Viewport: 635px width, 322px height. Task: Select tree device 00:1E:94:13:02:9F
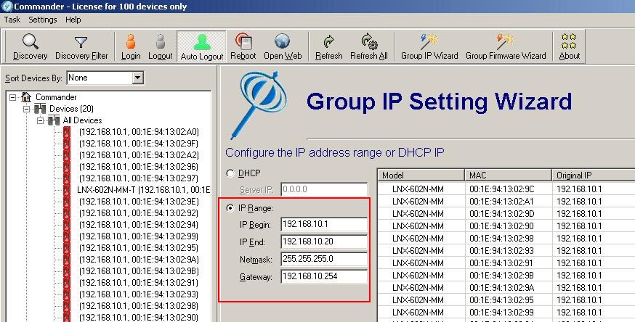[x=139, y=144]
